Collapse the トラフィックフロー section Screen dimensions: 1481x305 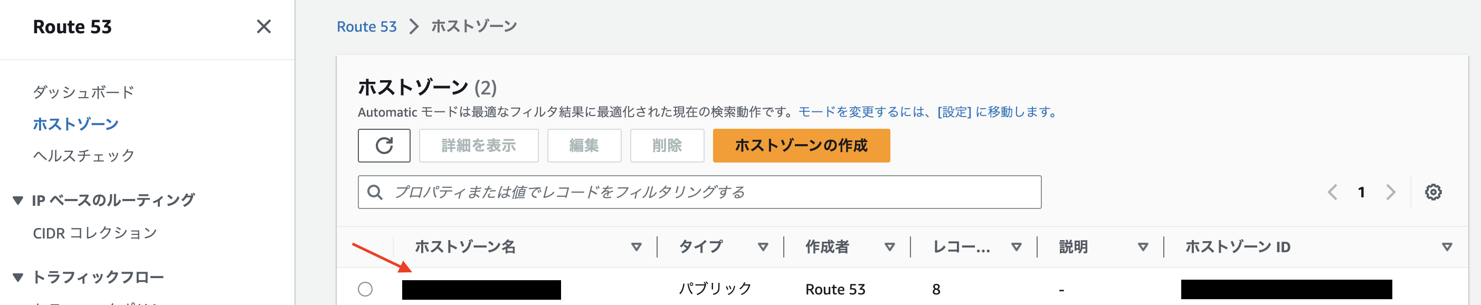18,278
